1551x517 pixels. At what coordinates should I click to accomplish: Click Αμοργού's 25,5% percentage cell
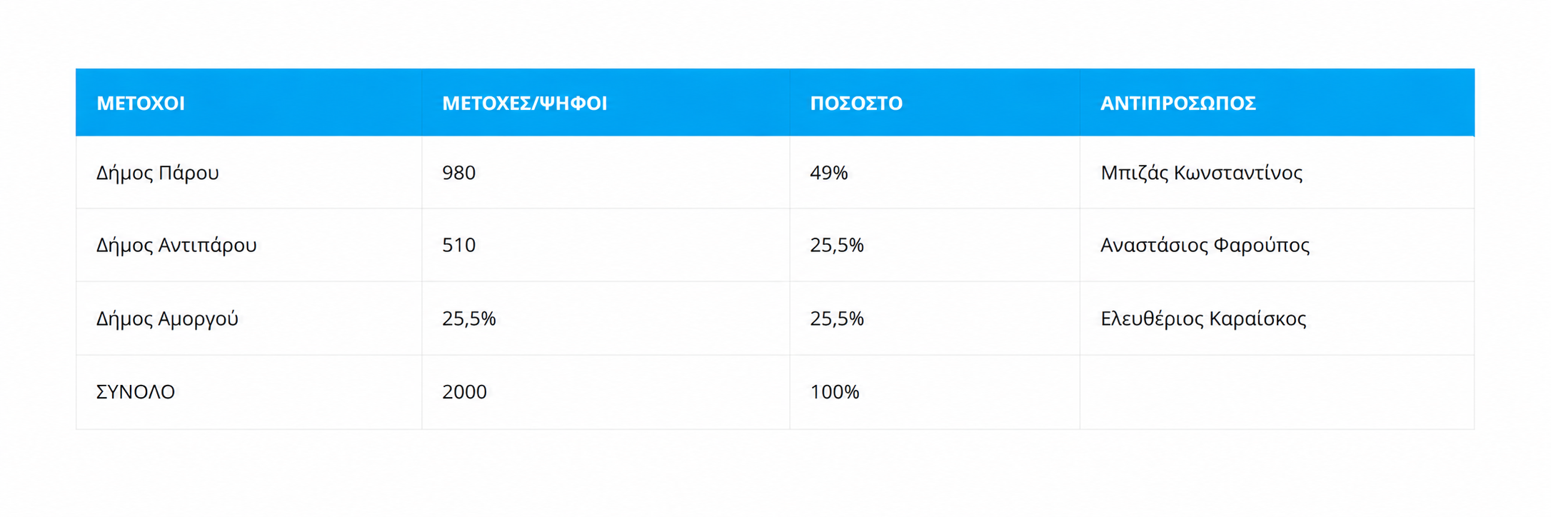tap(836, 318)
